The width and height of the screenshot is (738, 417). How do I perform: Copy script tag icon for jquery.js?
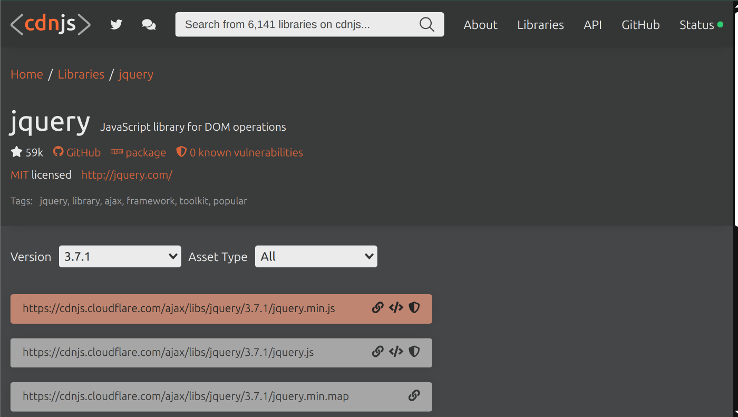pos(396,352)
